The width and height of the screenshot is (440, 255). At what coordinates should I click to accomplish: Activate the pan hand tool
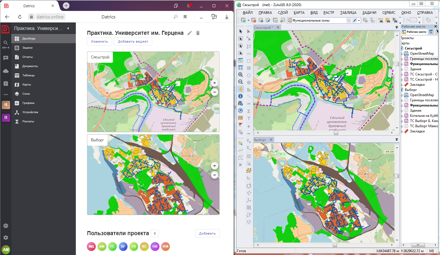coord(240,89)
